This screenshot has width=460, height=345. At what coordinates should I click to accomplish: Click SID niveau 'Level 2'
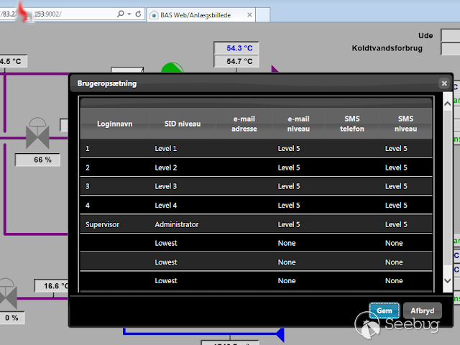[166, 167]
